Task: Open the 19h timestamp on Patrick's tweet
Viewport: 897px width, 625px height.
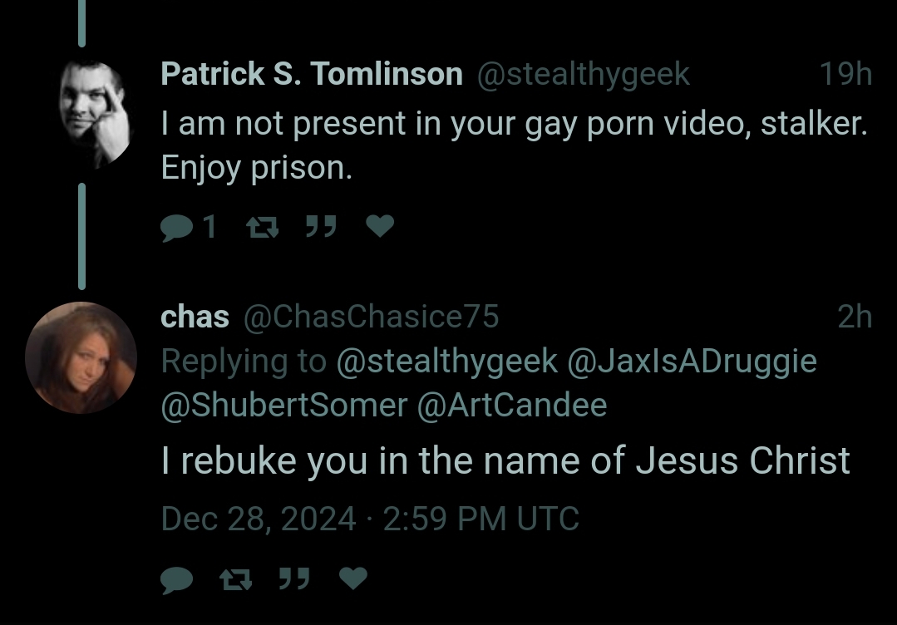Action: pyautogui.click(x=845, y=74)
